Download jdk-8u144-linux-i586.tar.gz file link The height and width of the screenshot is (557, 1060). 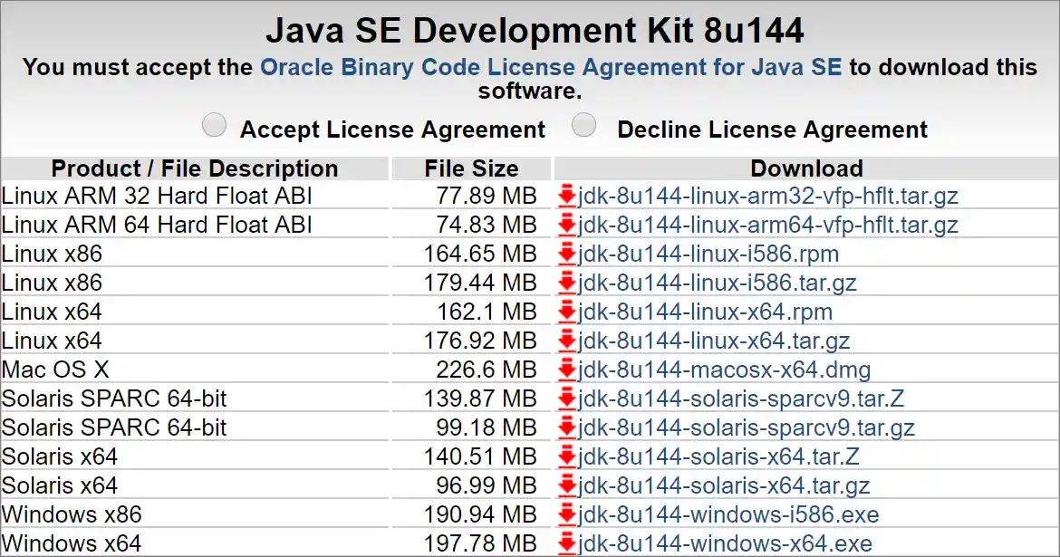[x=717, y=283]
